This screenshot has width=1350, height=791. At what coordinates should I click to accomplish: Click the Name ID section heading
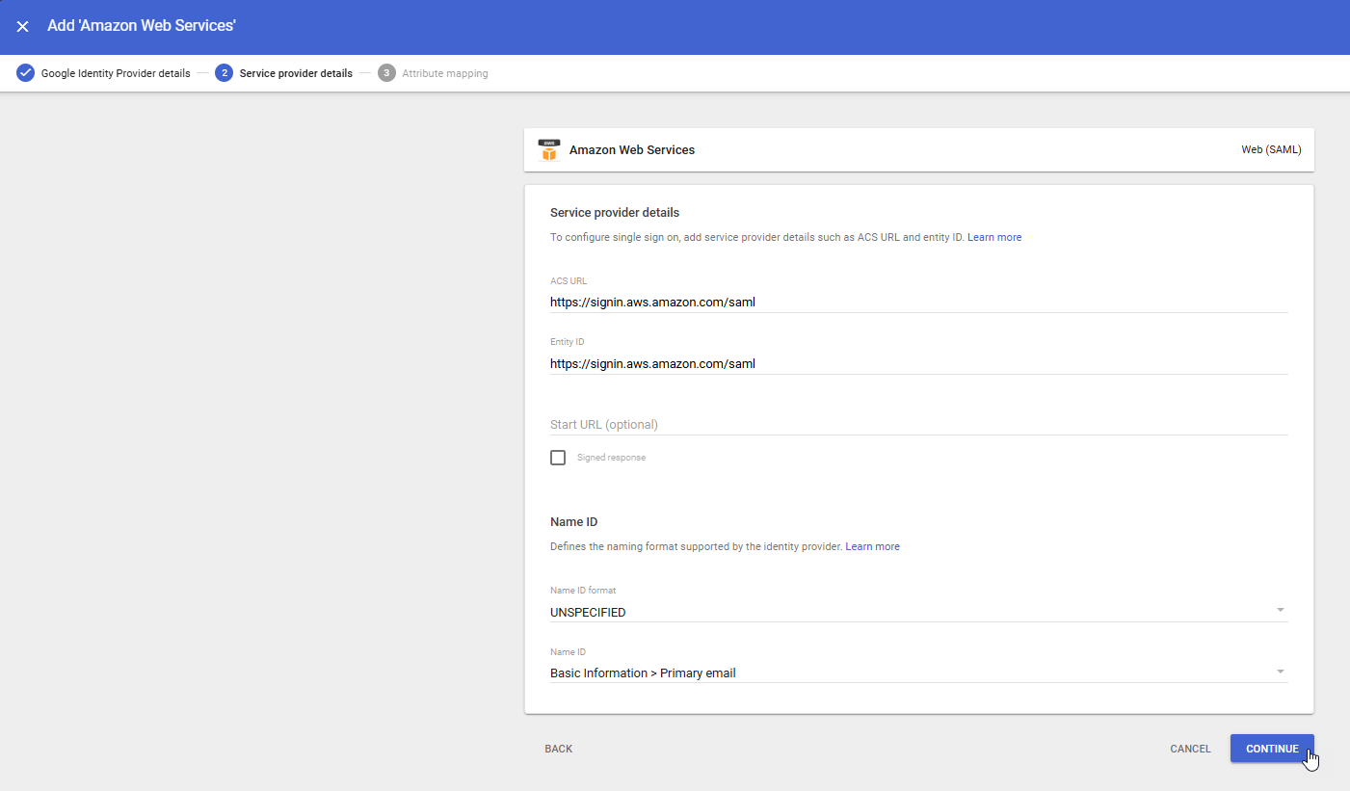pos(573,521)
